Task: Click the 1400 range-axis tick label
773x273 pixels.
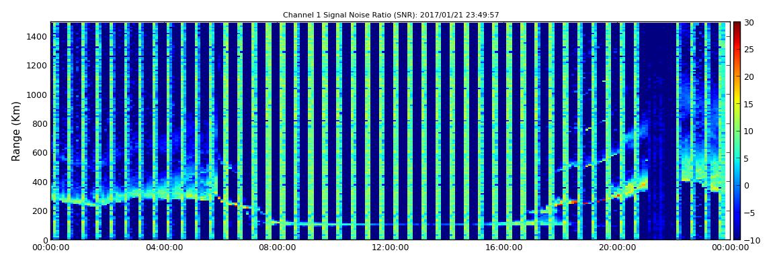Action: point(38,36)
